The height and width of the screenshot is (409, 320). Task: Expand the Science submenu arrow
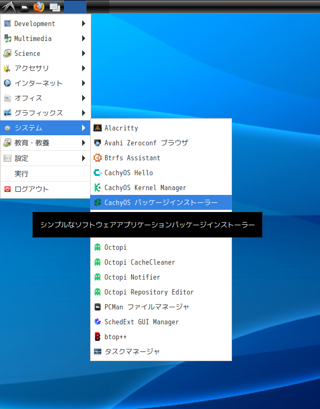pyautogui.click(x=84, y=53)
